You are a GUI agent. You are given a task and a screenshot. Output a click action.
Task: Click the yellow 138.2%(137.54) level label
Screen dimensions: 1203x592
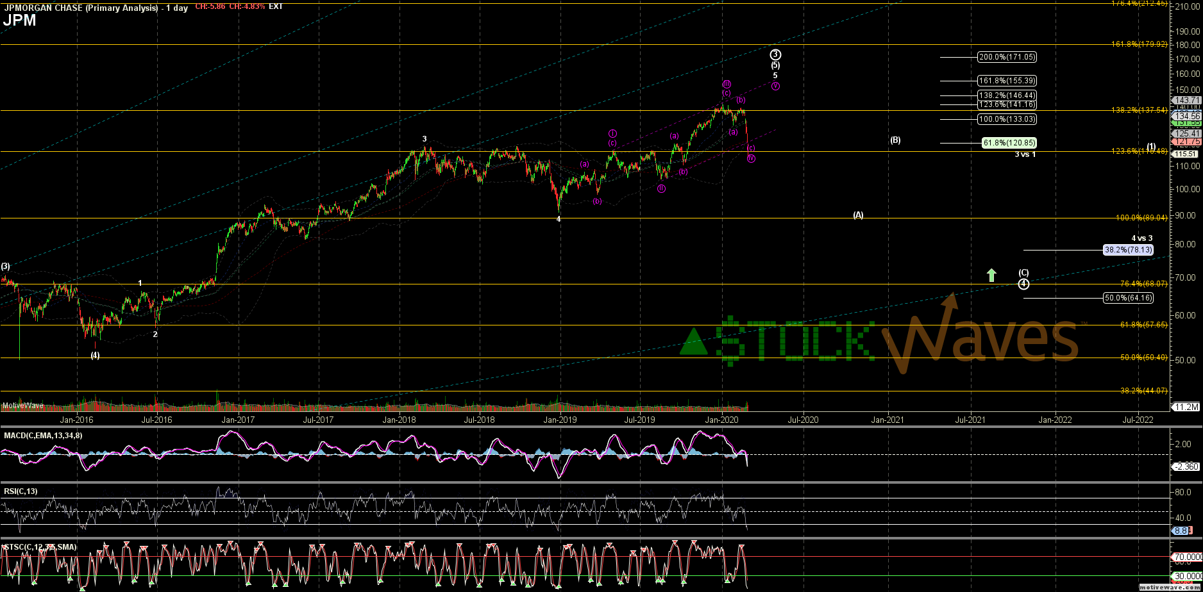point(1140,110)
